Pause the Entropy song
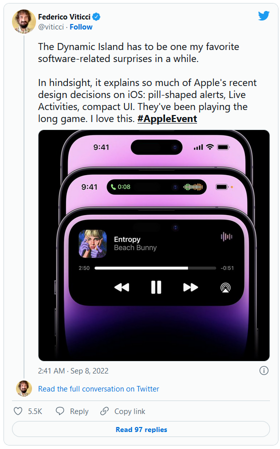 156,287
